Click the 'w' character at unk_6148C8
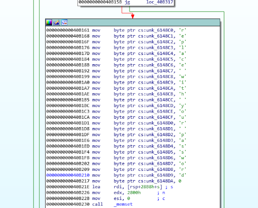Screen dimensions: 258x208 [183, 77]
